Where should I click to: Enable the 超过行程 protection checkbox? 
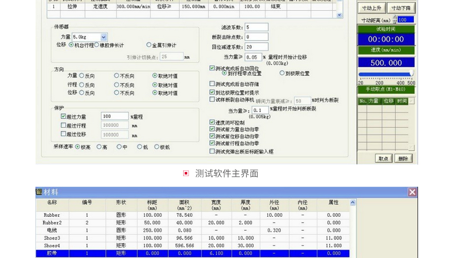point(64,126)
